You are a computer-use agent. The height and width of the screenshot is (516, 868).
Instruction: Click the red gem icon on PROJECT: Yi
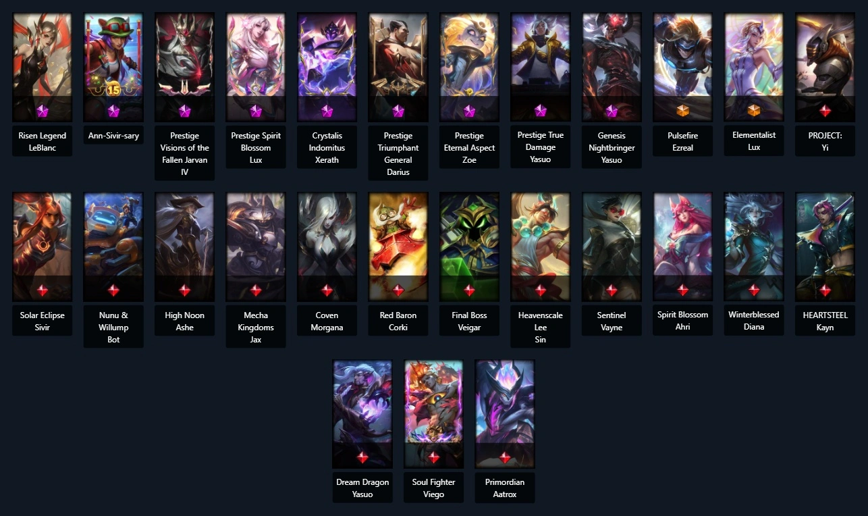(825, 110)
